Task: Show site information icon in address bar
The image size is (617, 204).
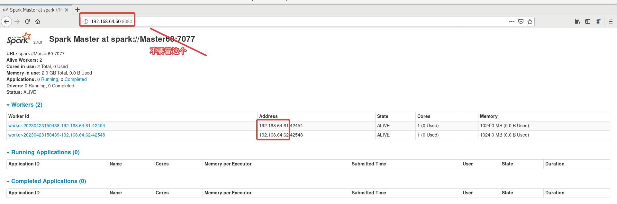Action: pos(86,22)
